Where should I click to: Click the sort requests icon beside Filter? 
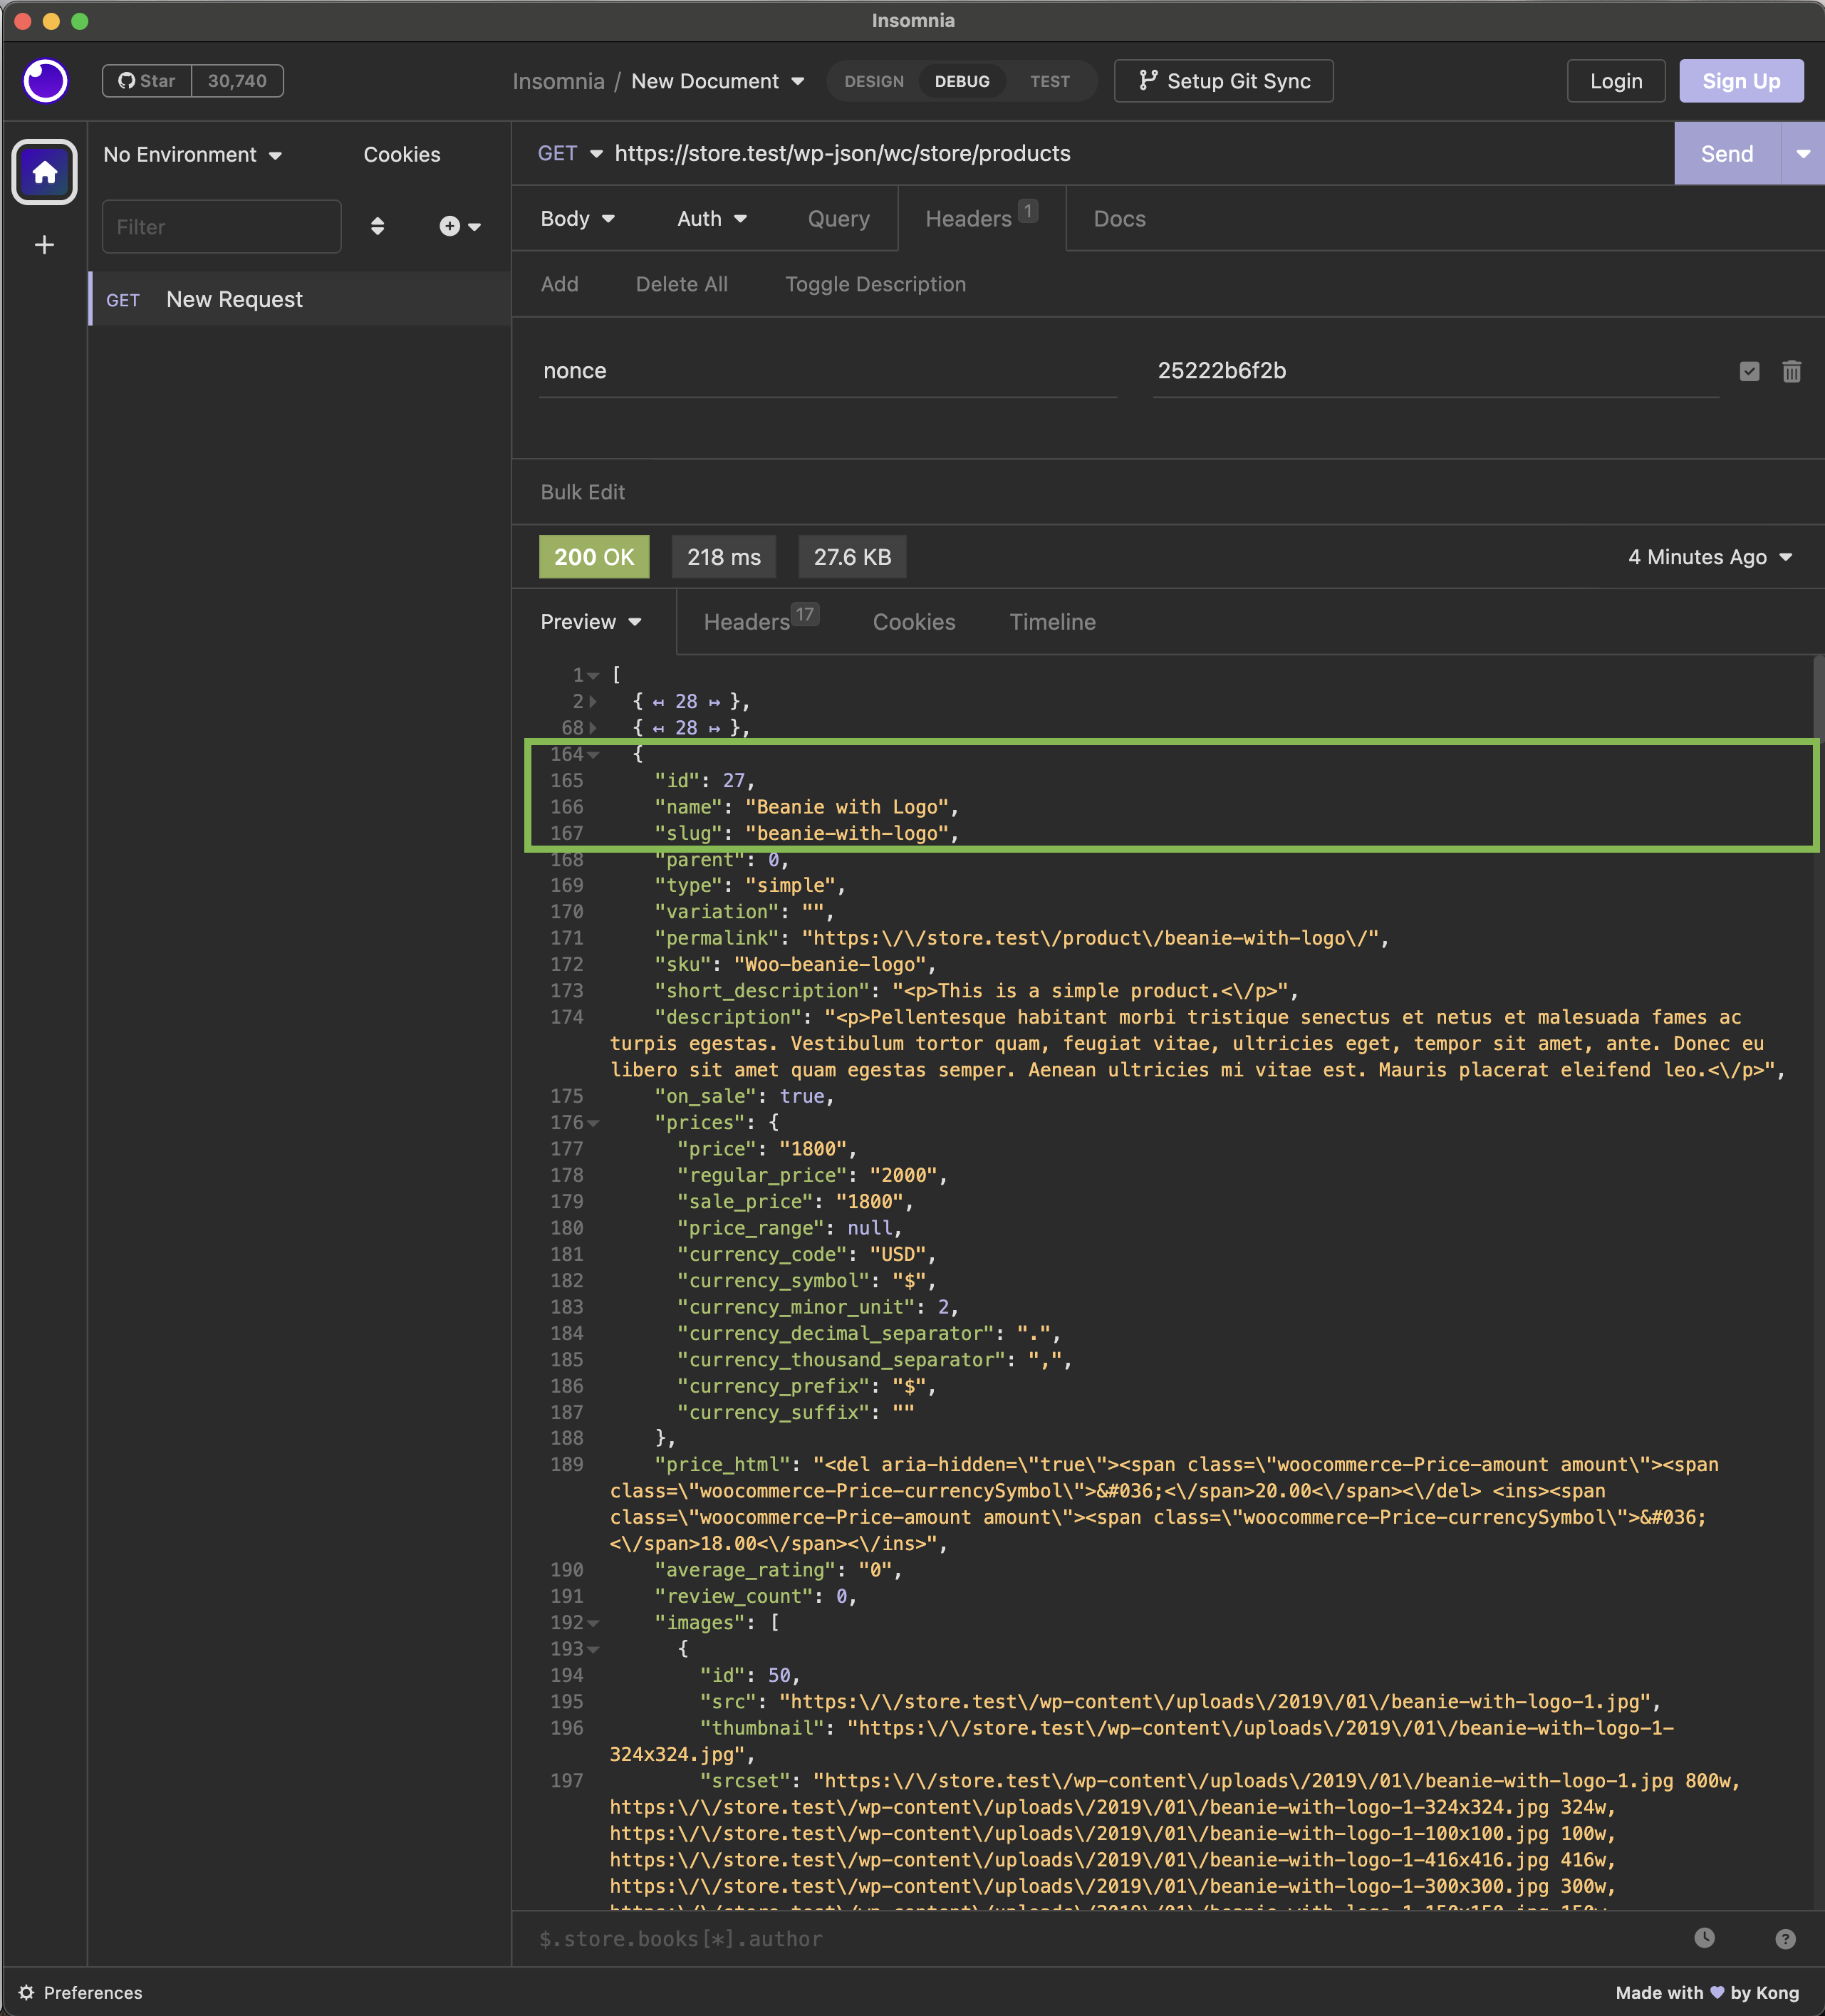tap(378, 226)
